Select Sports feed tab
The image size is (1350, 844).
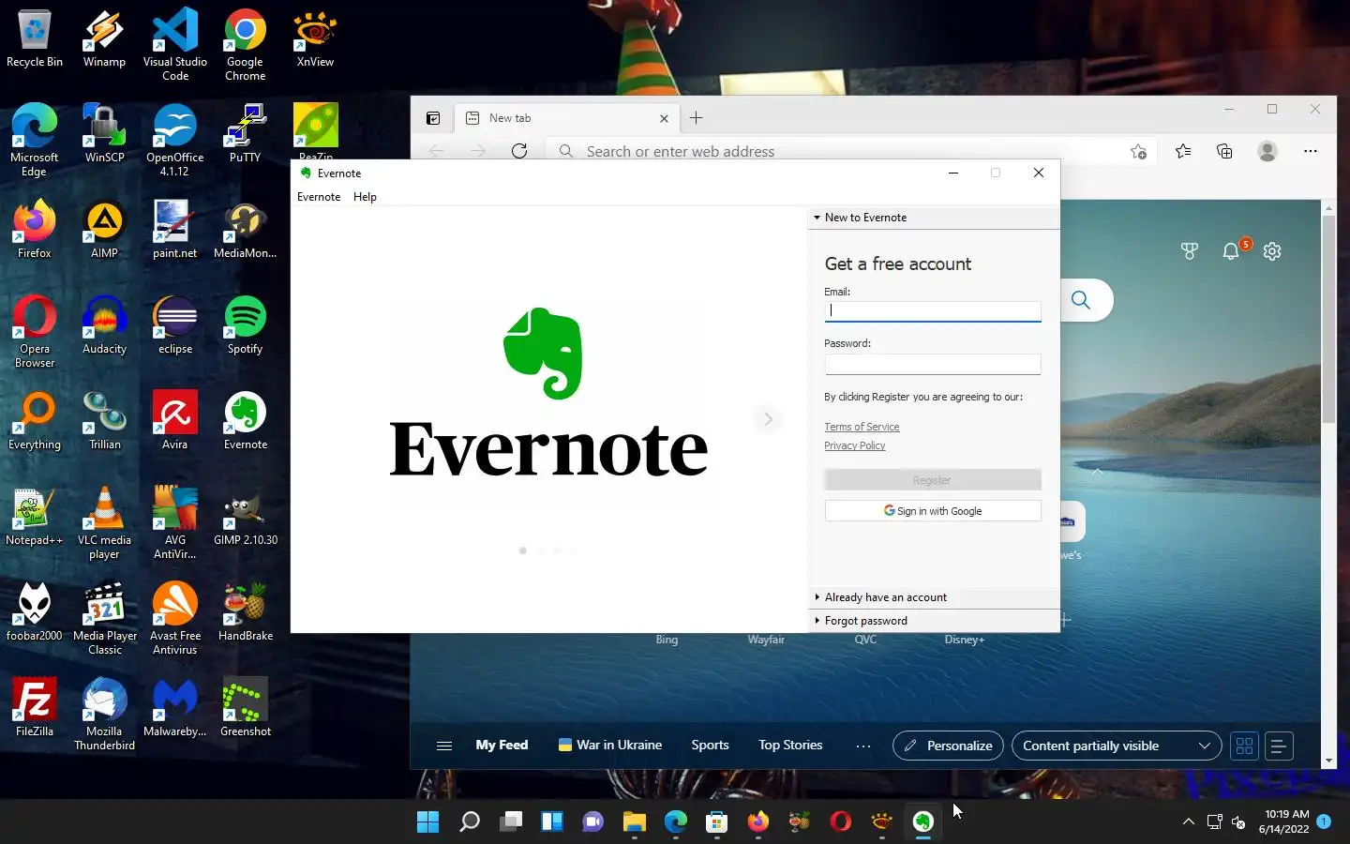tap(710, 745)
